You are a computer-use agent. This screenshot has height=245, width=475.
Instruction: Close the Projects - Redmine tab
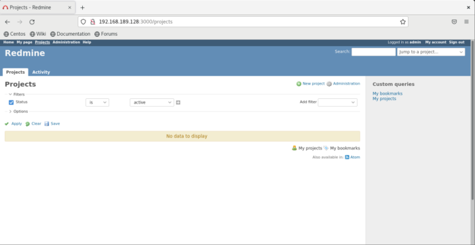[x=69, y=7]
